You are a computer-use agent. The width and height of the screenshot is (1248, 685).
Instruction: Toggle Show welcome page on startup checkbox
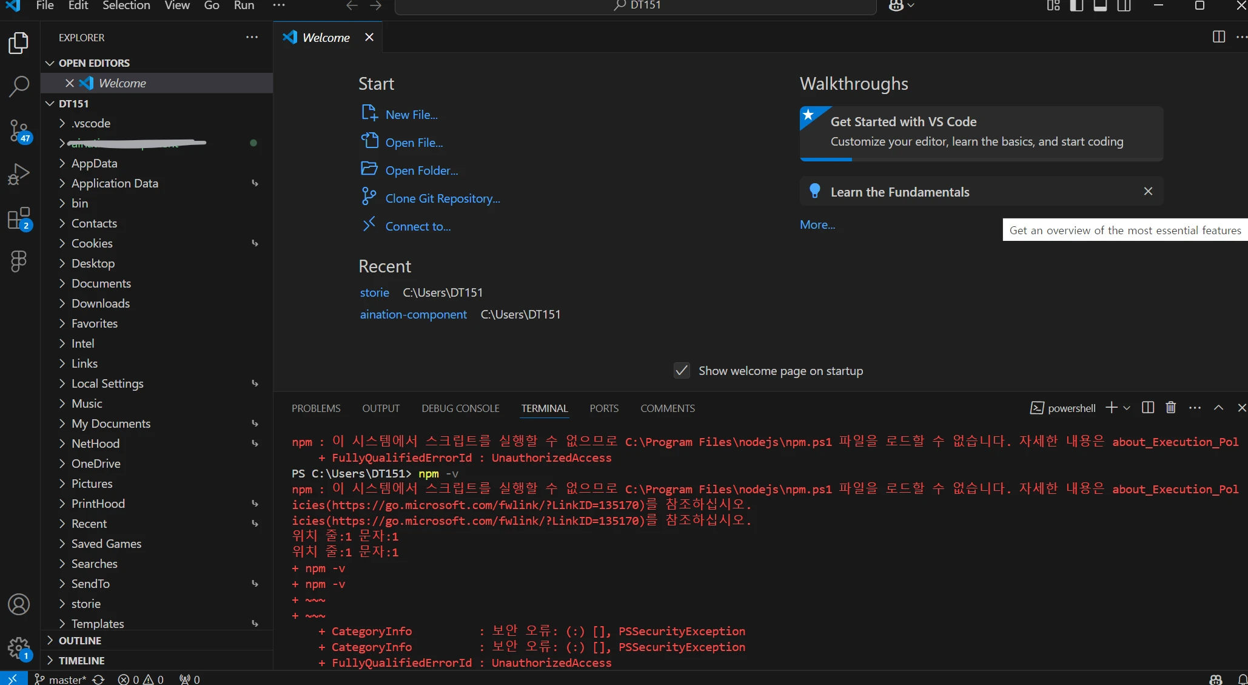point(682,371)
